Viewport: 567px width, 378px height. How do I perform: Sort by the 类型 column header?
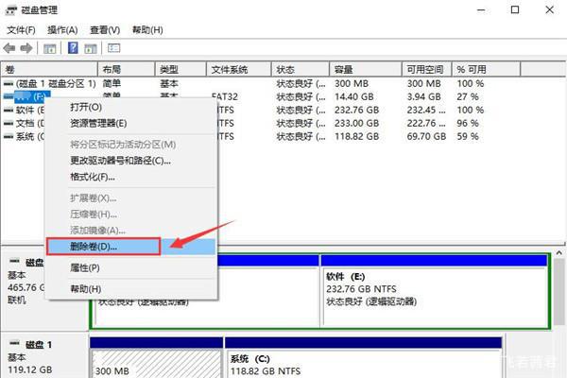180,69
